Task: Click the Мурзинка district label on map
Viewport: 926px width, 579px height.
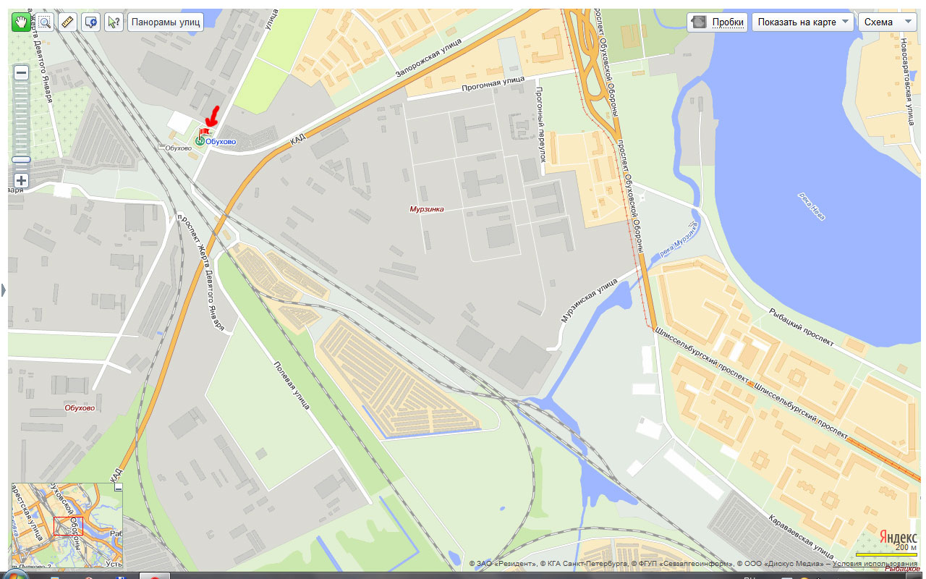Action: (x=427, y=209)
